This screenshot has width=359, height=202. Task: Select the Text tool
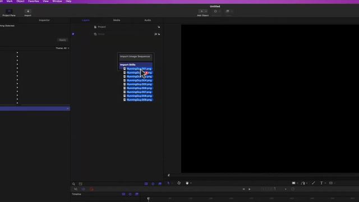(321, 183)
